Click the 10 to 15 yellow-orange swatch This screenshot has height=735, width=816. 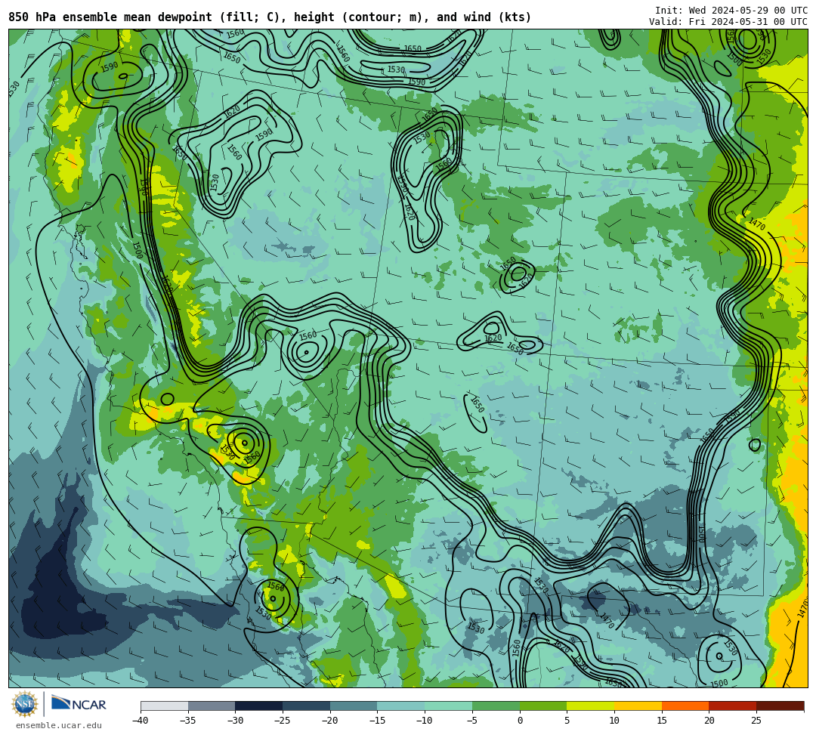pos(638,706)
